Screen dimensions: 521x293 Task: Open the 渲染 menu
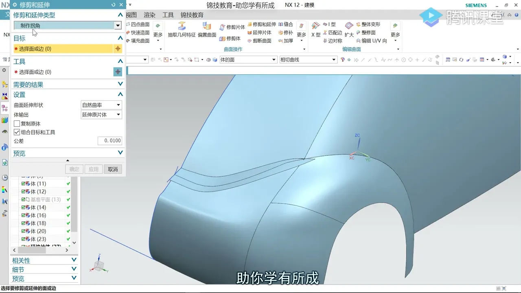(x=149, y=15)
